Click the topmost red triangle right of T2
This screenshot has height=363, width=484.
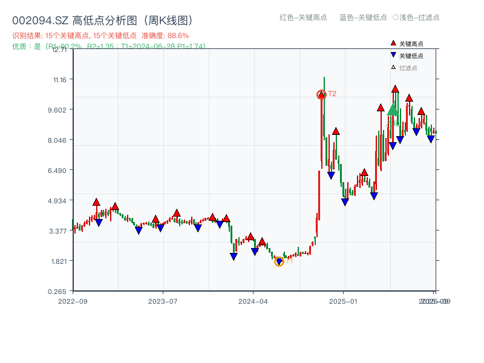pyautogui.click(x=395, y=89)
